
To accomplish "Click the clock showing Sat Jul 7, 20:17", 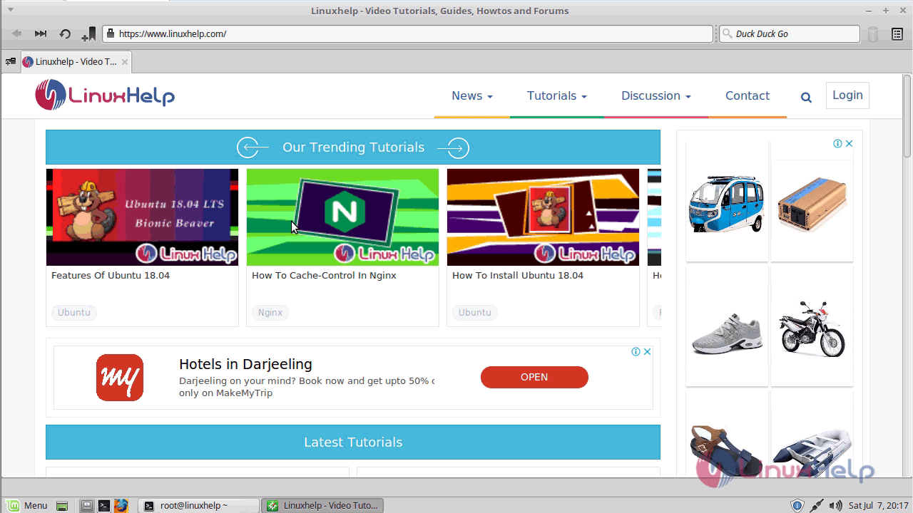I will 879,506.
